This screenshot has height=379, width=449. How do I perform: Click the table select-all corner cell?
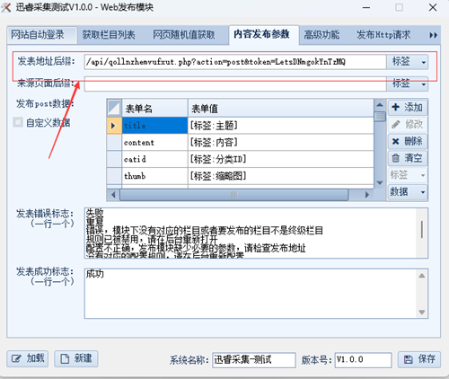pos(114,108)
